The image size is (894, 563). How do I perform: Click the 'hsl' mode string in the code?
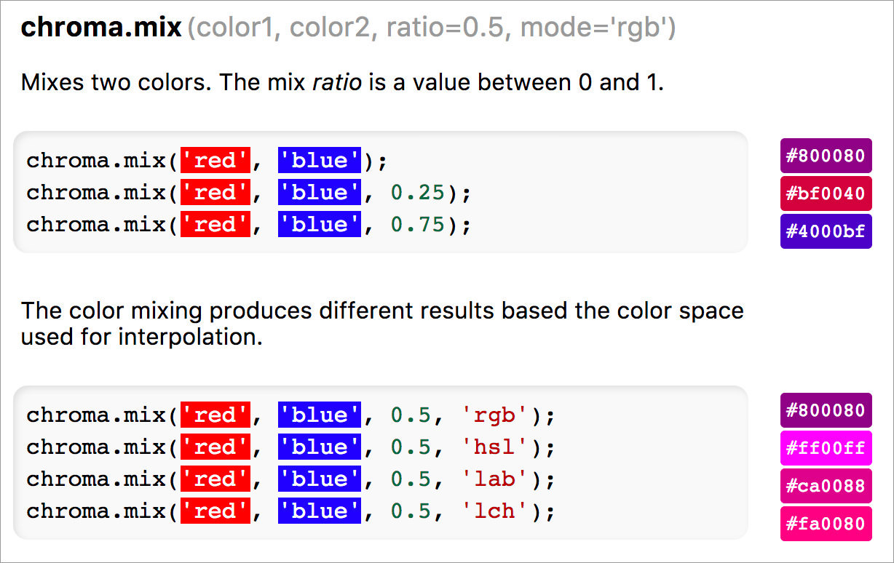[x=494, y=447]
